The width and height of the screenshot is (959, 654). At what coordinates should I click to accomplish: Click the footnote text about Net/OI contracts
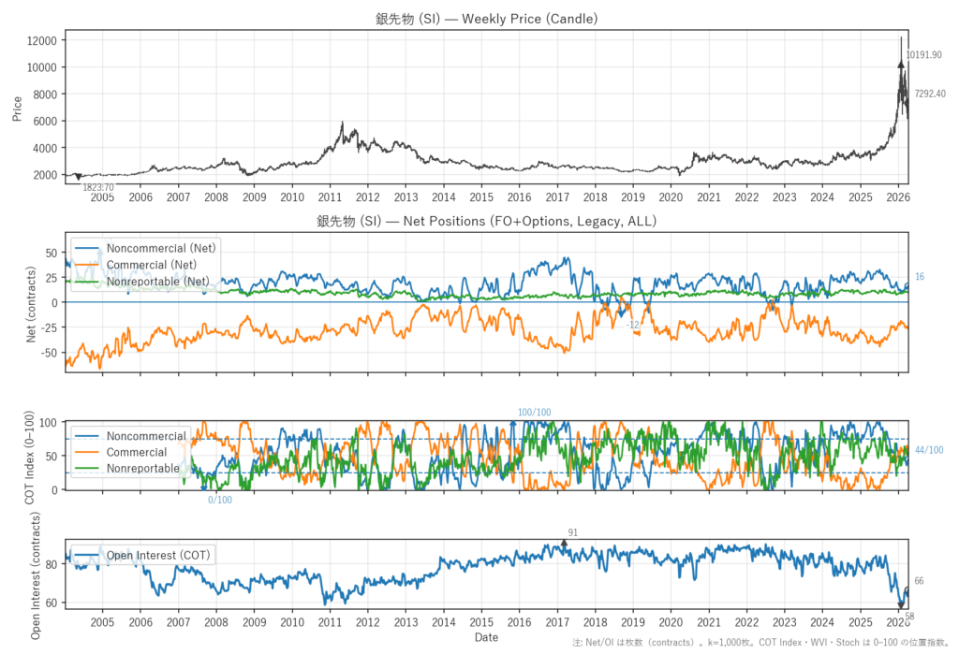point(763,643)
